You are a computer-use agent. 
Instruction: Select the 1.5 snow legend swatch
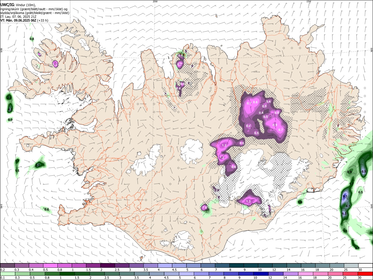[93, 266]
